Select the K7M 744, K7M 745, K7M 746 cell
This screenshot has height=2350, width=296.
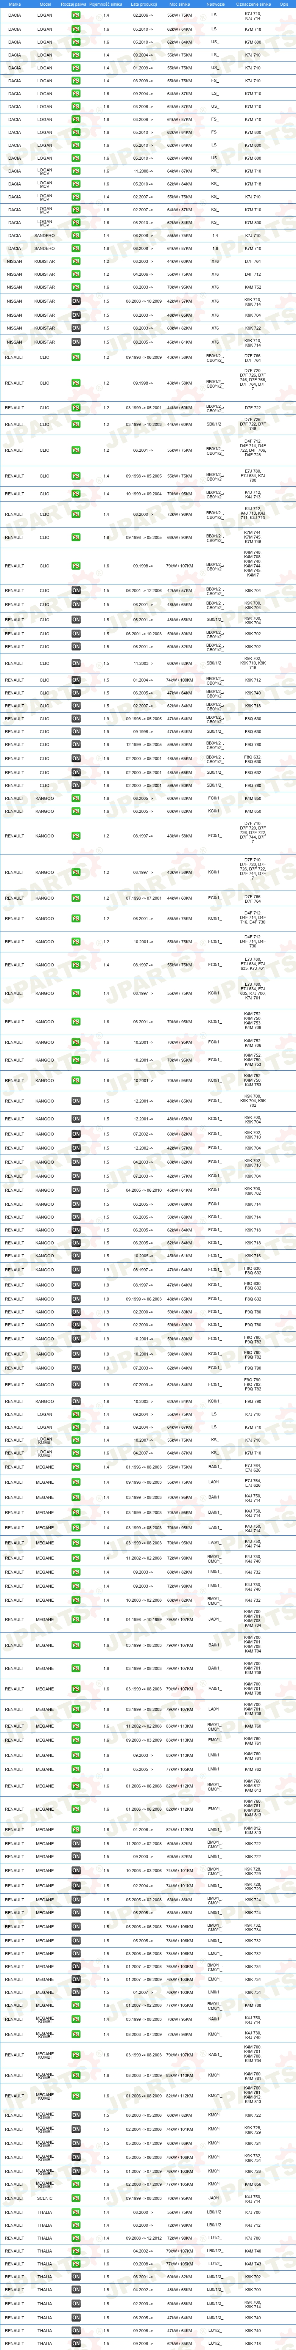(252, 537)
